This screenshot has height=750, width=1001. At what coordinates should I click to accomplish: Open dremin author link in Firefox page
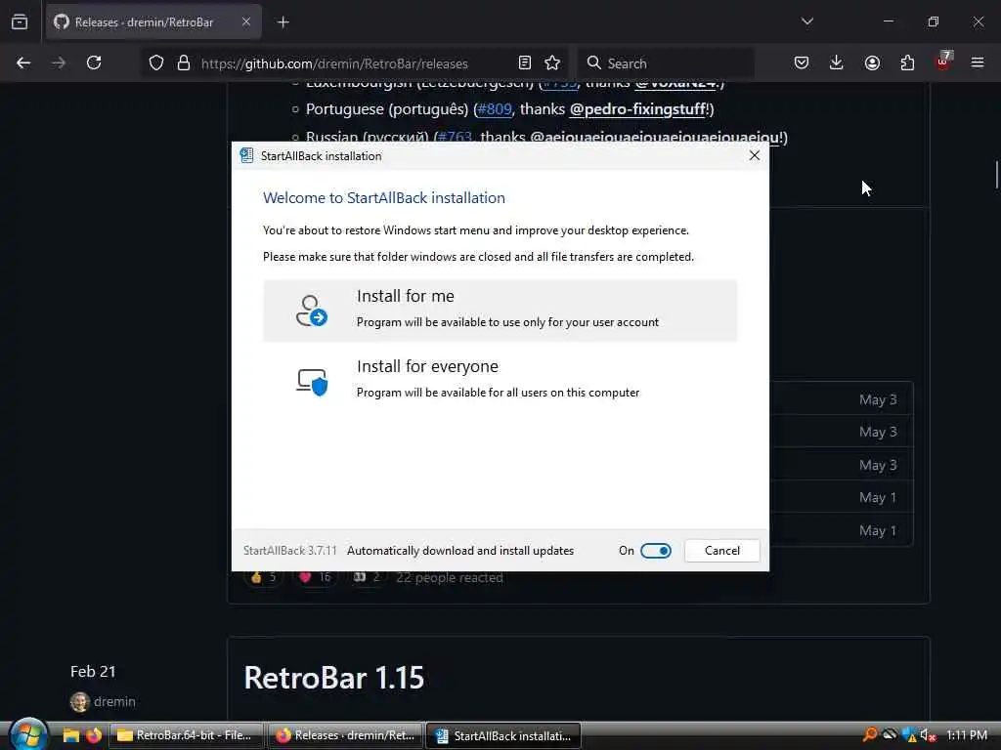point(114,701)
